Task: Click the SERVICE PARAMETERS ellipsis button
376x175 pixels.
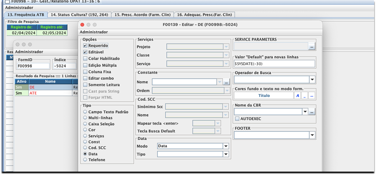Action: pyautogui.click(x=312, y=46)
